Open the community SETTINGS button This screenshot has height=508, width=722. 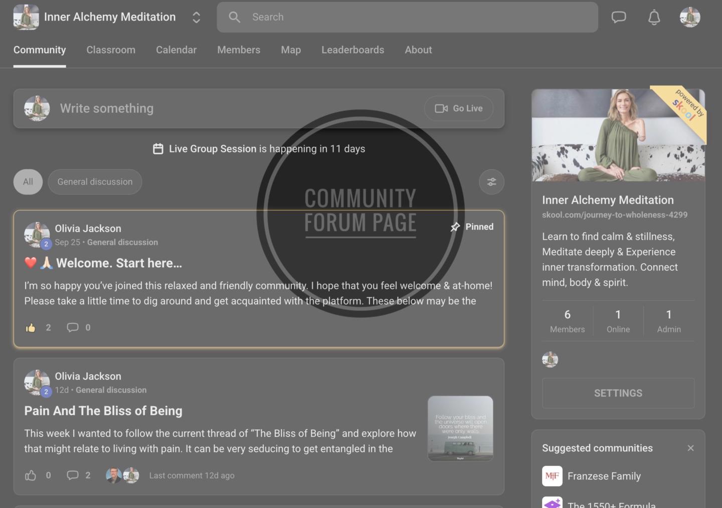click(x=618, y=393)
